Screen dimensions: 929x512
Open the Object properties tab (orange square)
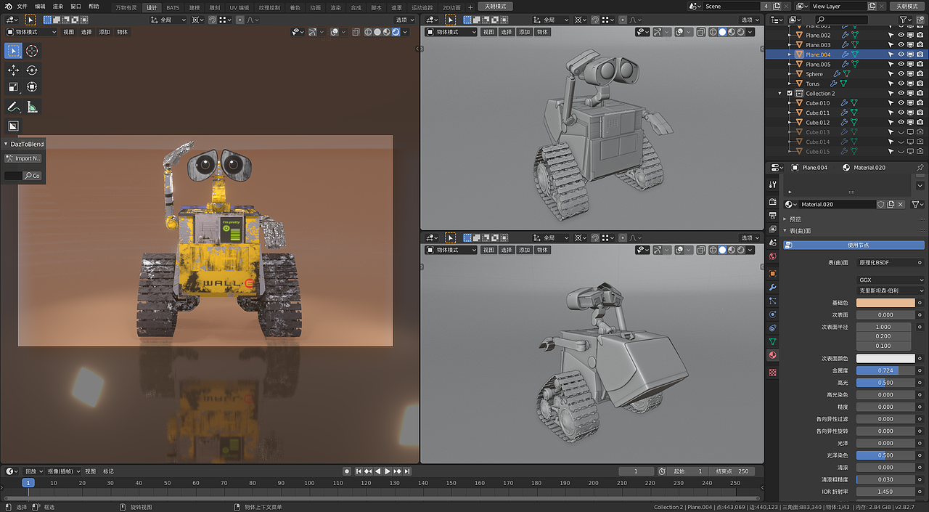pos(773,274)
